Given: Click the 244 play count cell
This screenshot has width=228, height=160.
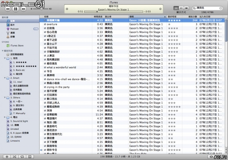Looking at the screenshot, I should [195, 21].
